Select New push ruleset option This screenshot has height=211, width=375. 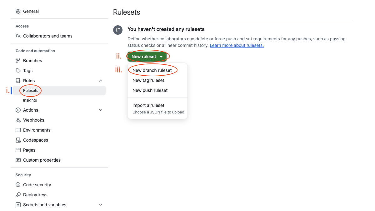[x=150, y=90]
